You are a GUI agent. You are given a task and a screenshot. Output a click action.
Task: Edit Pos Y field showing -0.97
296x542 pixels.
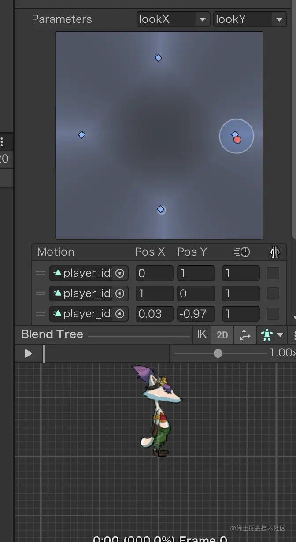(x=196, y=314)
